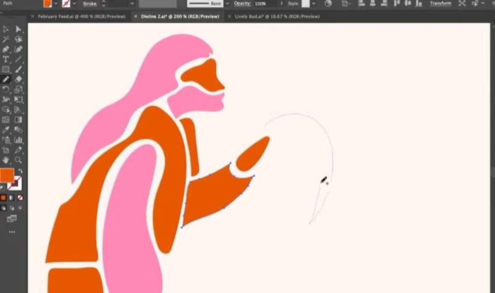Click the Isolate Selected Object icon
495x293 pixels.
(462, 3)
